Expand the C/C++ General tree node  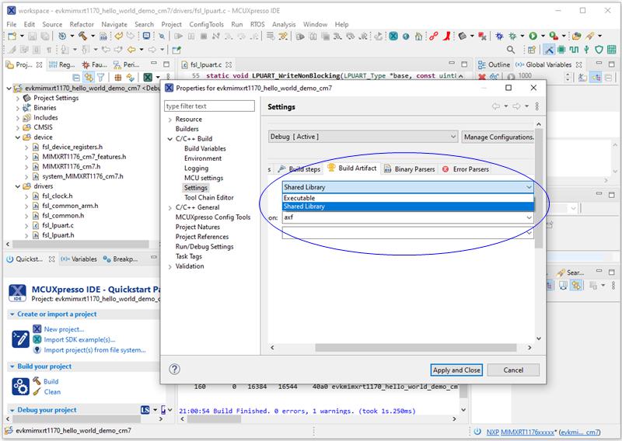point(170,207)
